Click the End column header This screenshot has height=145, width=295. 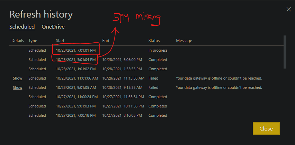click(106, 41)
